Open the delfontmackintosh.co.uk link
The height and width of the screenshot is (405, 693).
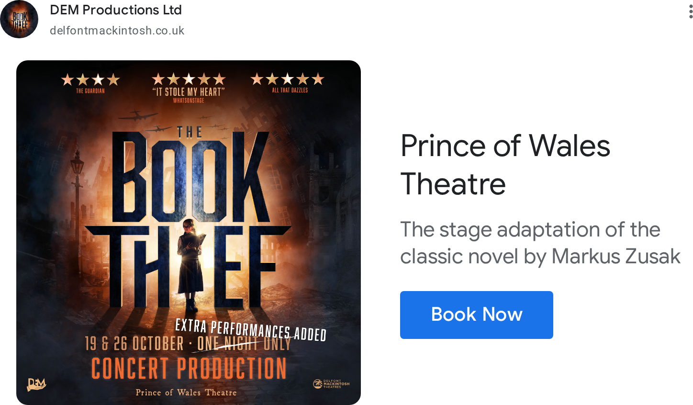(117, 31)
